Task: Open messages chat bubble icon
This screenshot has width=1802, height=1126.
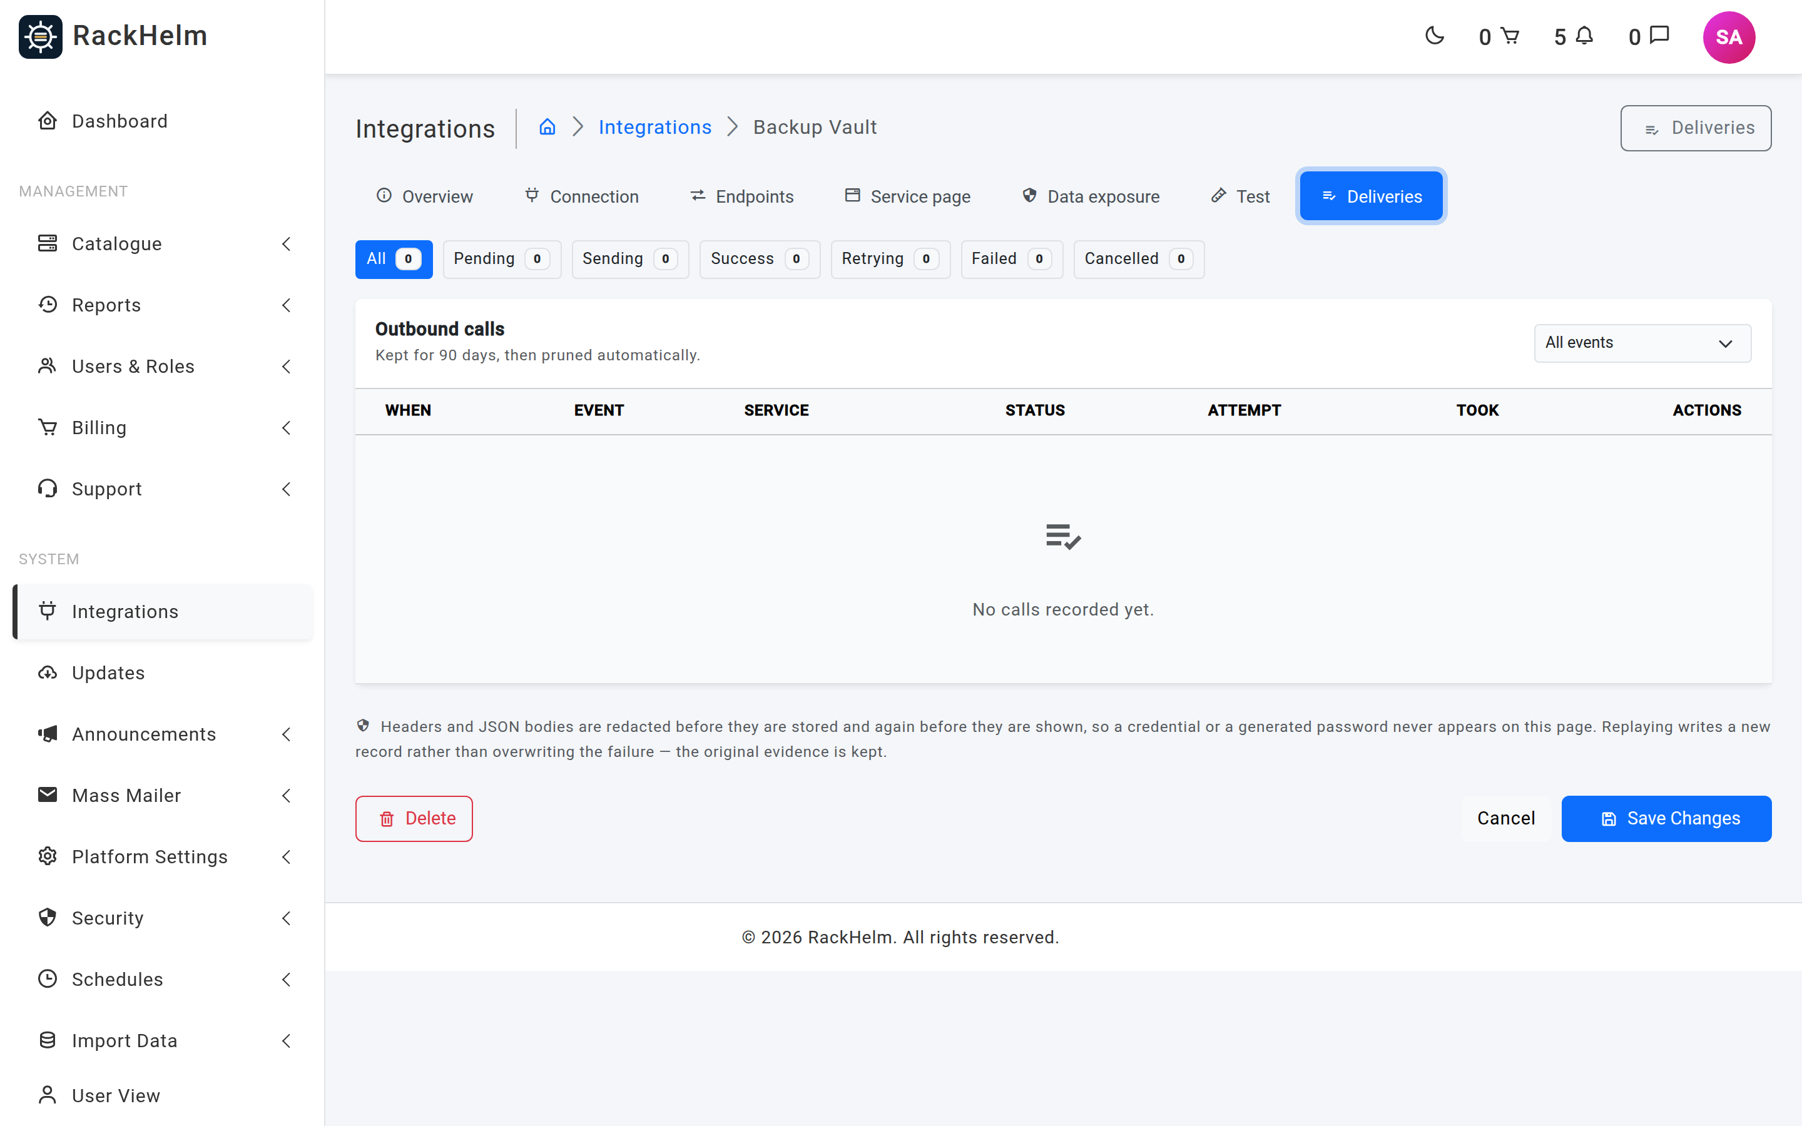Action: pos(1660,36)
